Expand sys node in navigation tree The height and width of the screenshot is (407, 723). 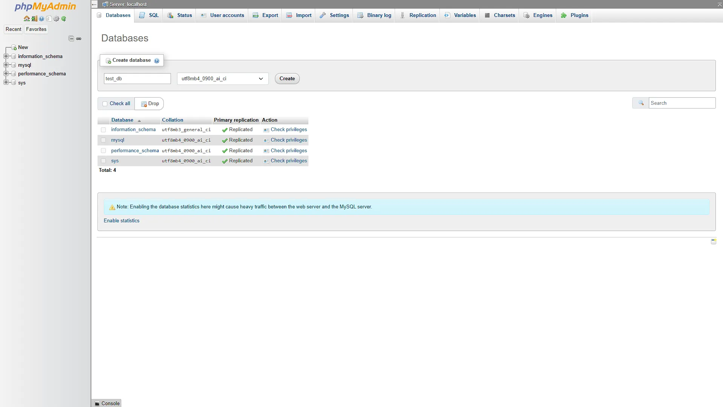point(6,82)
